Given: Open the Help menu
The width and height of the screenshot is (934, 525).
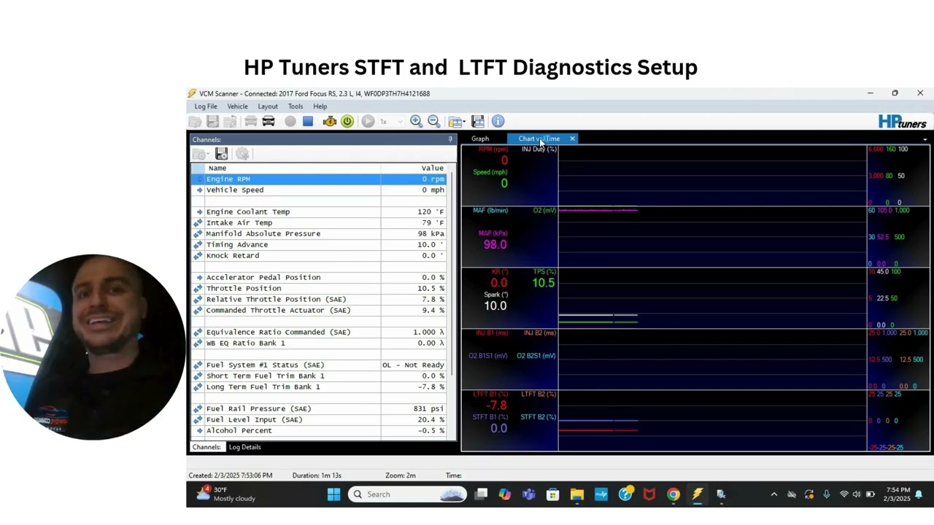Looking at the screenshot, I should (x=320, y=106).
